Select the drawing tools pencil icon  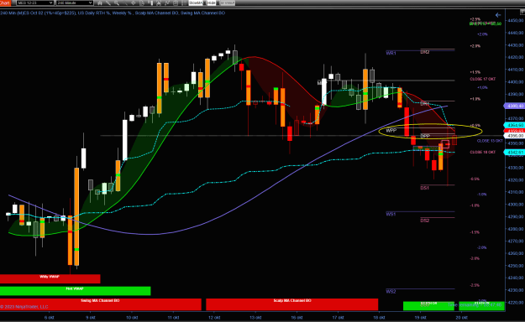click(108, 3)
